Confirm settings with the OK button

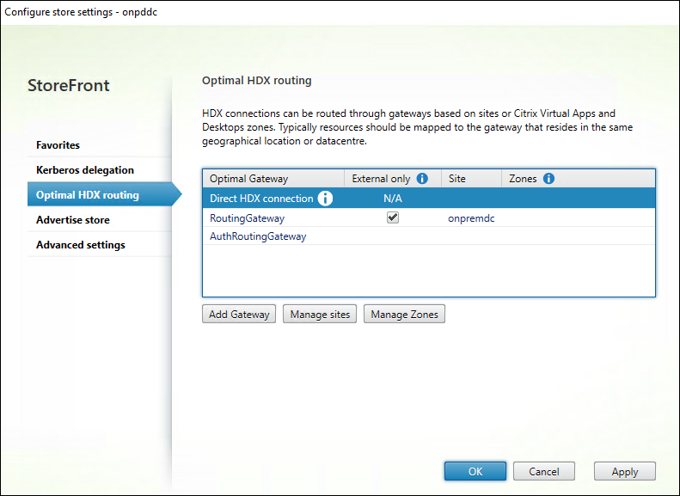(475, 471)
